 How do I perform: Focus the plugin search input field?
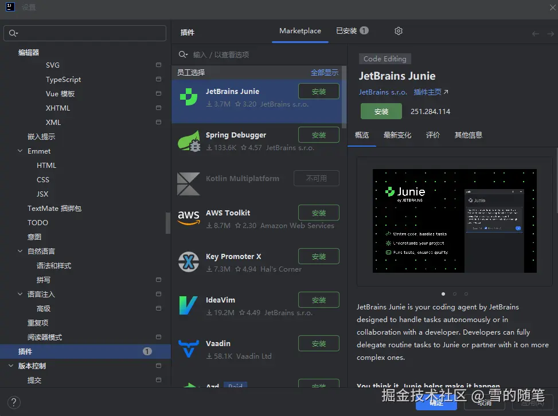259,54
